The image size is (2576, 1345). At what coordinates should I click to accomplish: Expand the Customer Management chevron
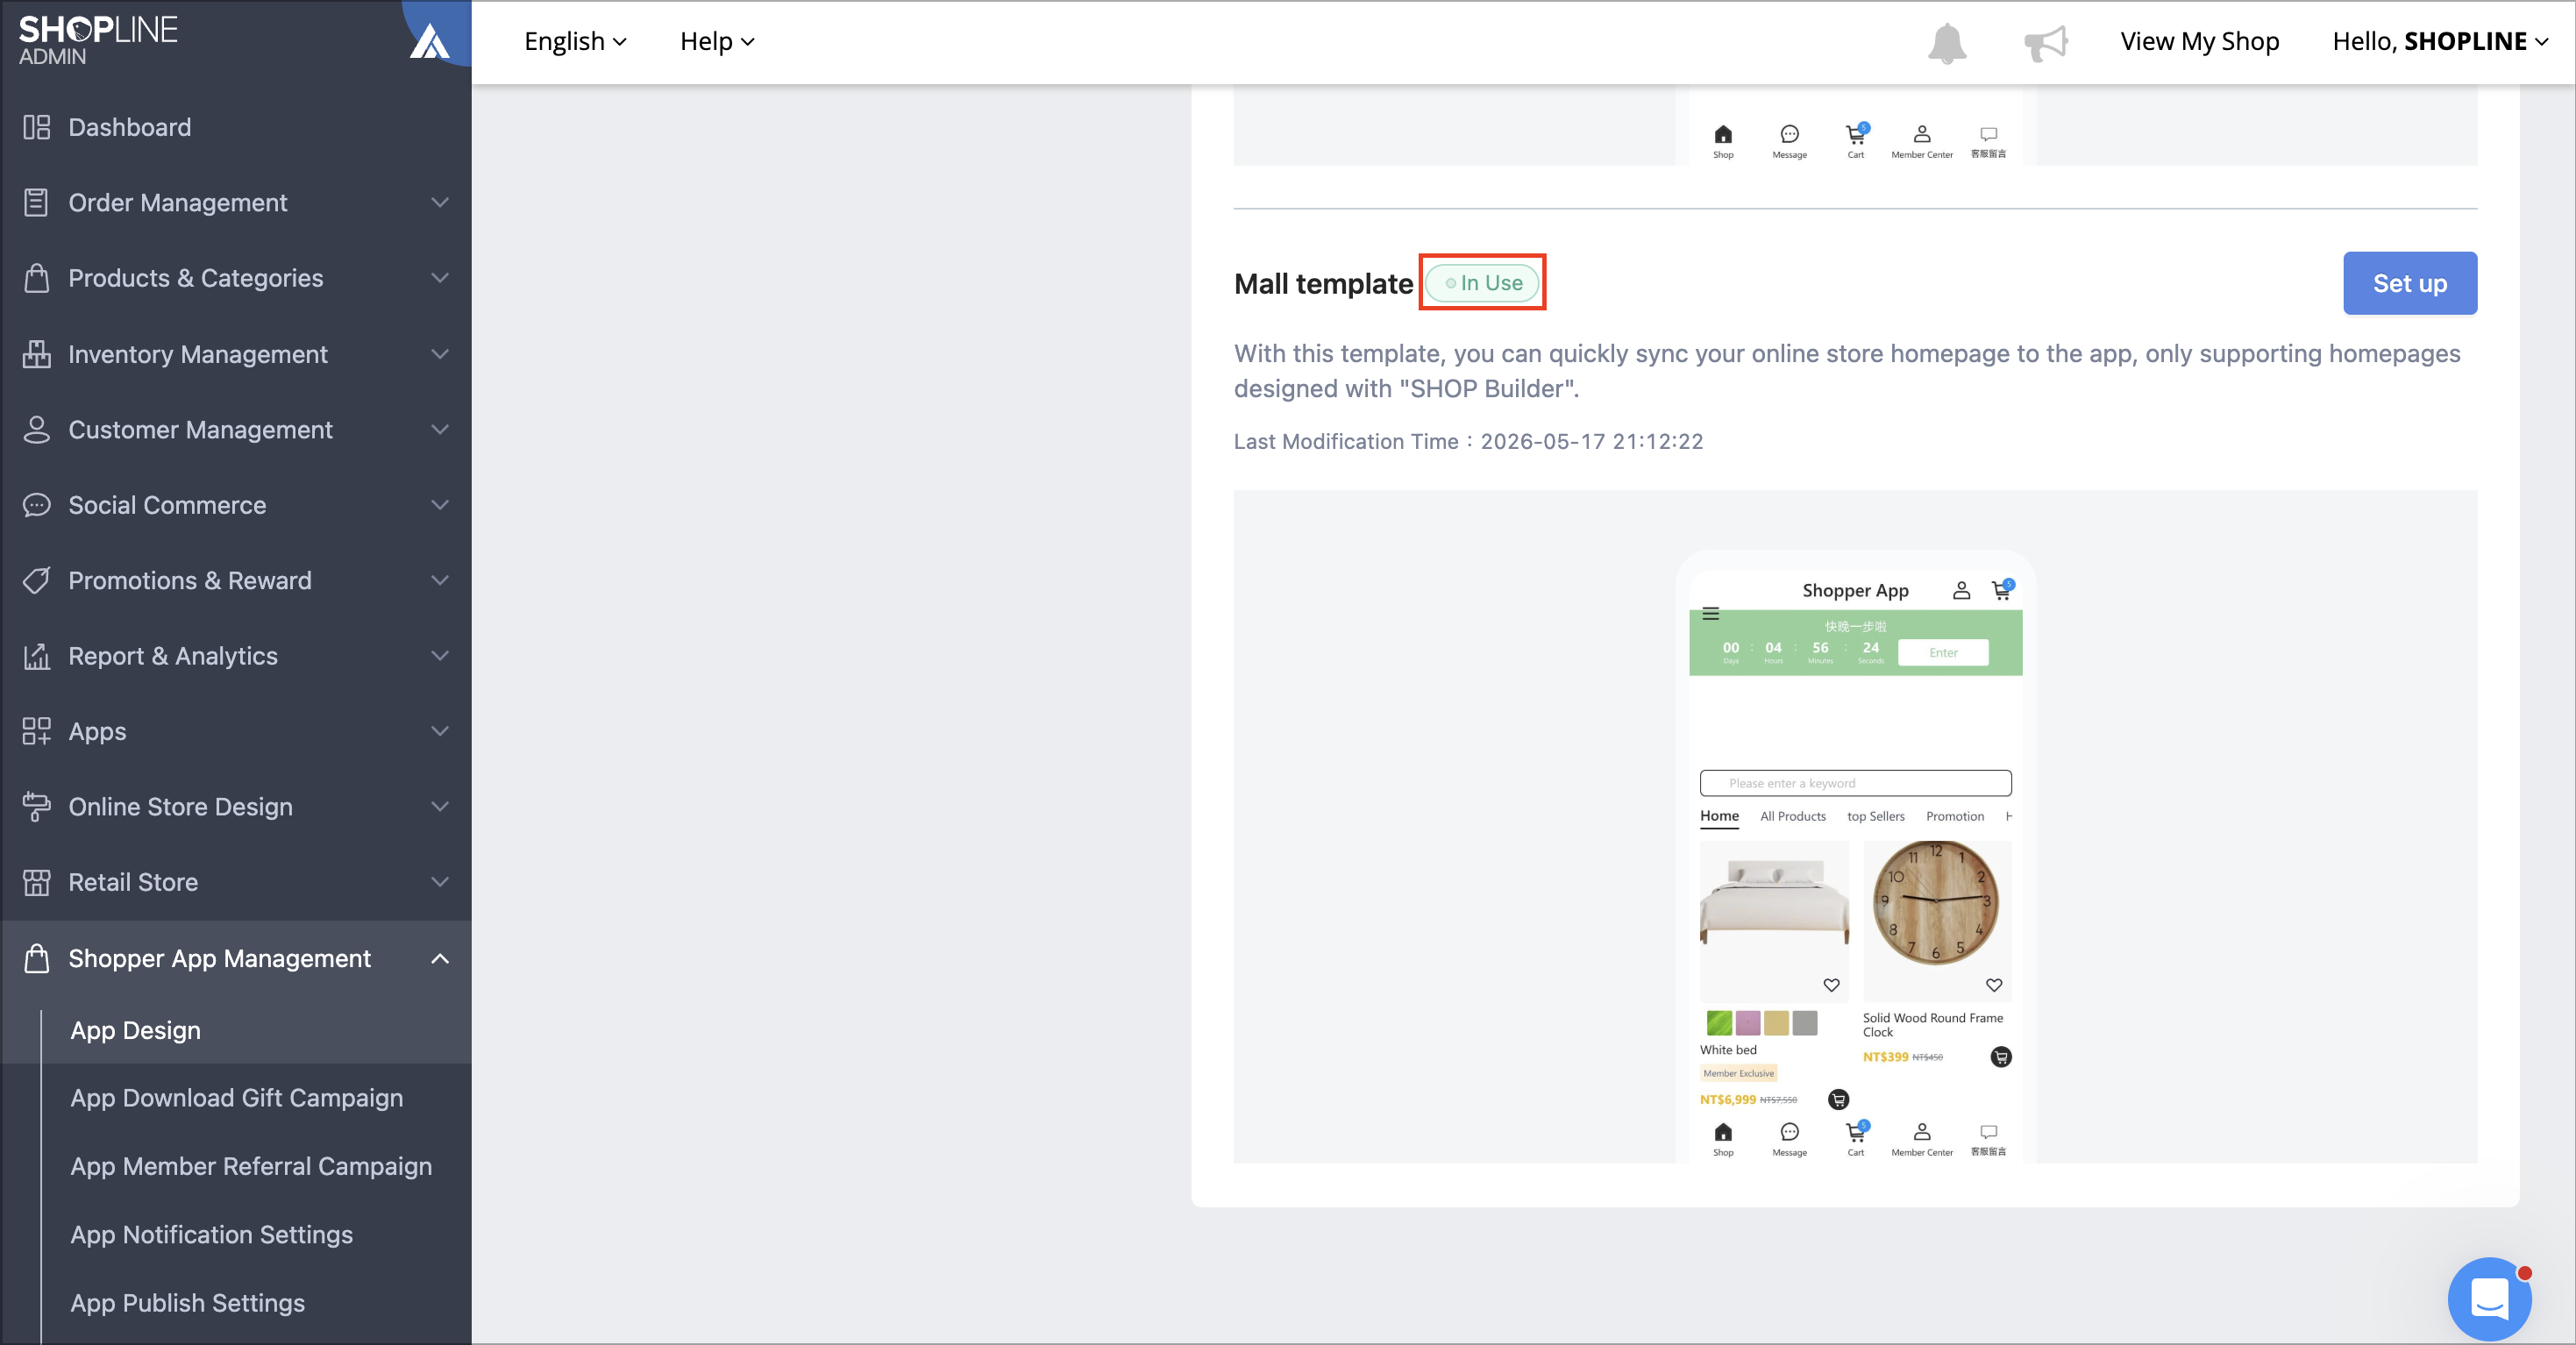coord(440,429)
